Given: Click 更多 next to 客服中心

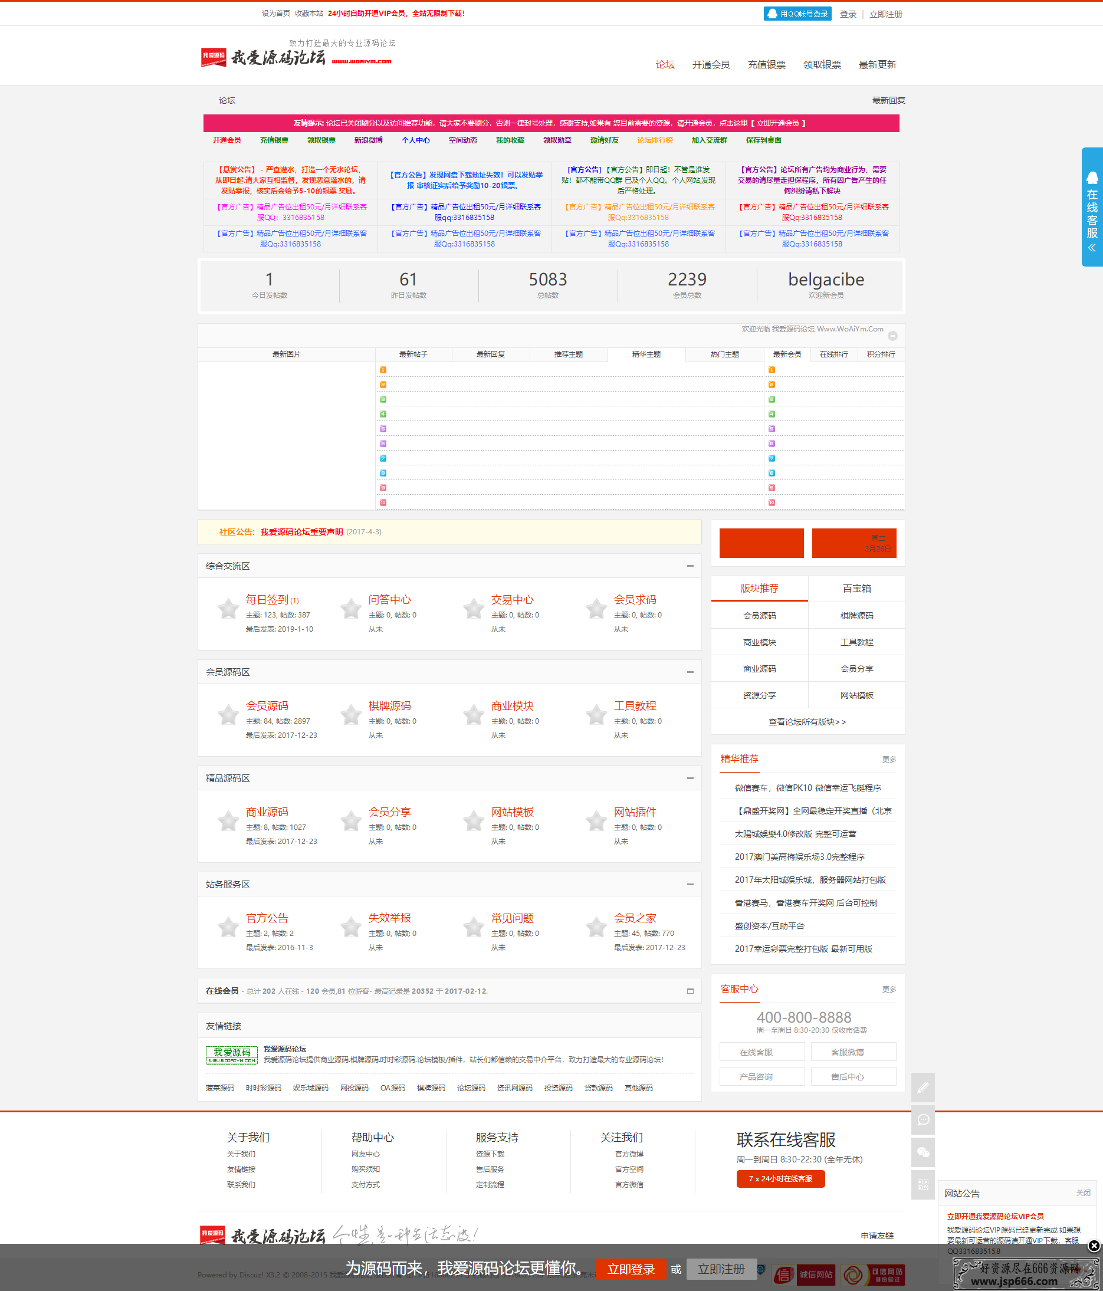Looking at the screenshot, I should coord(889,990).
